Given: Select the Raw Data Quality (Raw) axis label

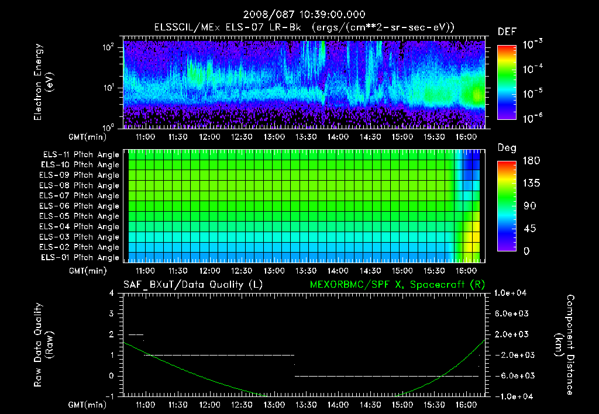Looking at the screenshot, I should point(43,345).
